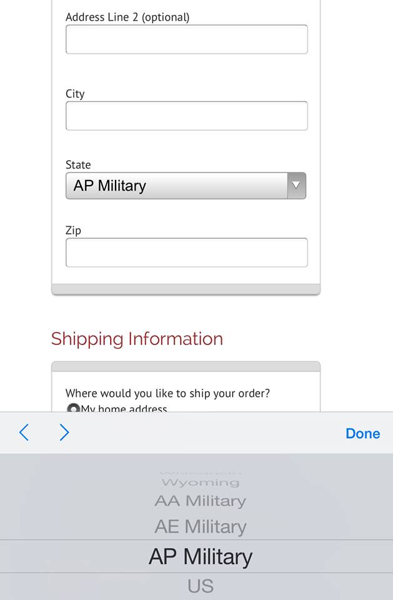Tap the previous field arrow
The width and height of the screenshot is (393, 600).
[x=24, y=432]
